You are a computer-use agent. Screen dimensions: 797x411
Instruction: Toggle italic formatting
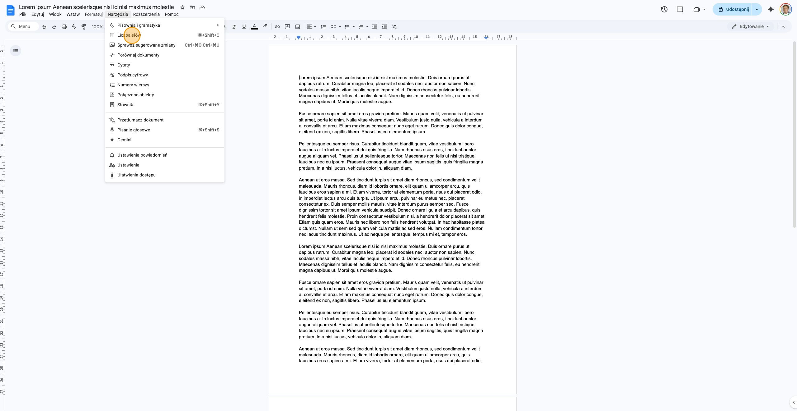[234, 27]
